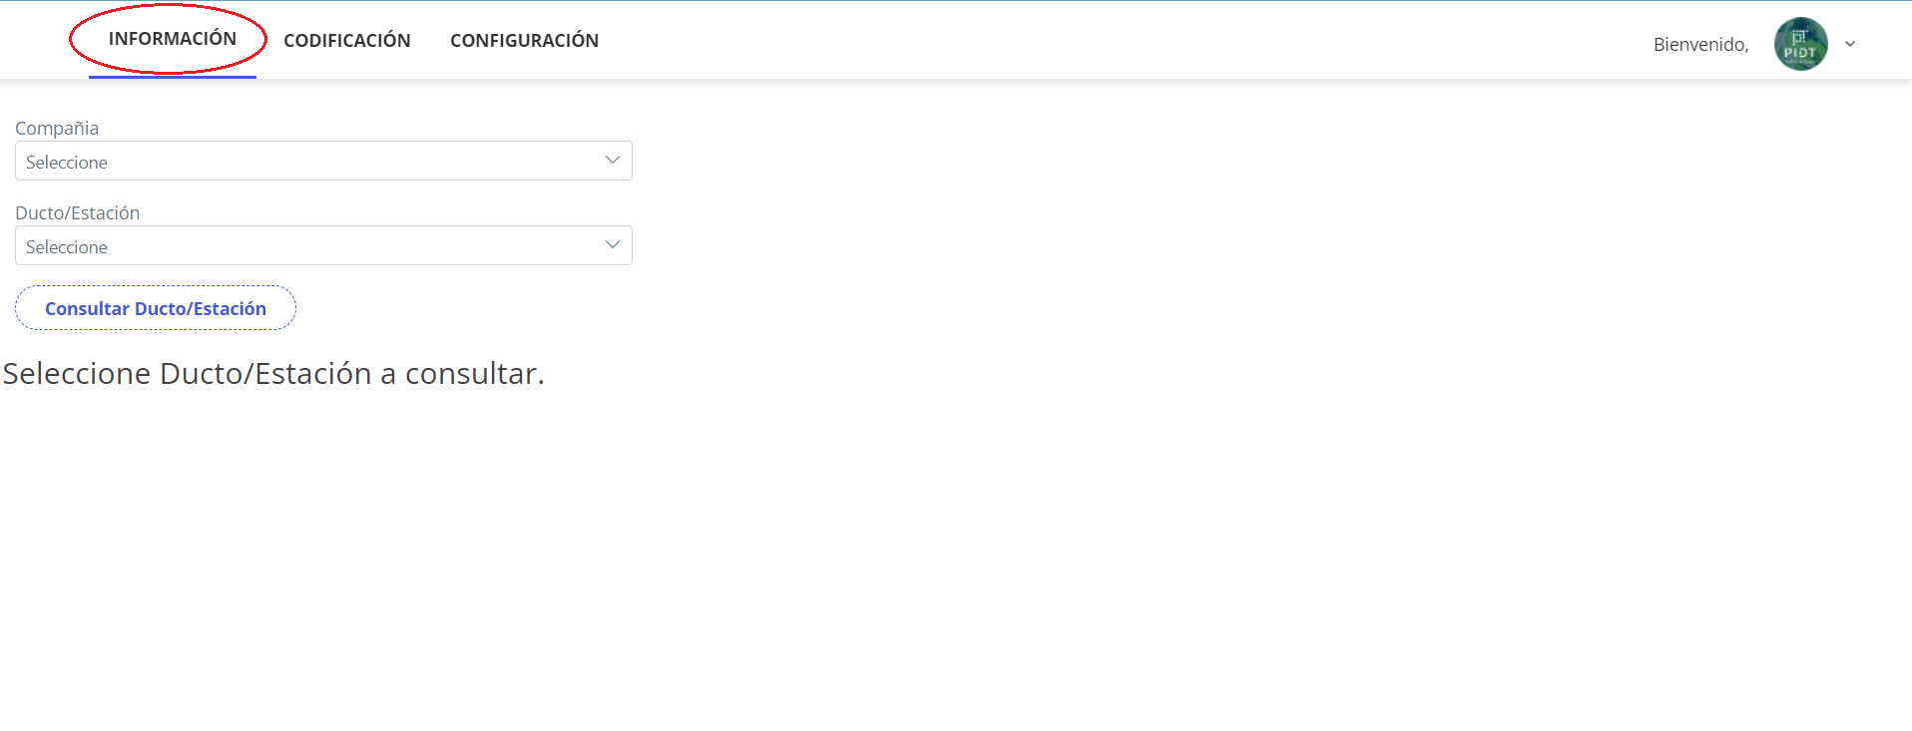Click the Compañia field label
This screenshot has width=1912, height=731.
[57, 129]
